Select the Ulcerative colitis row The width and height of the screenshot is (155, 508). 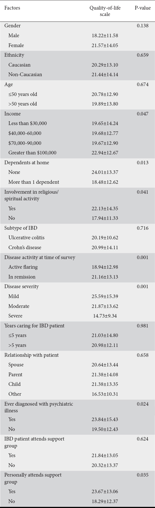click(77, 238)
